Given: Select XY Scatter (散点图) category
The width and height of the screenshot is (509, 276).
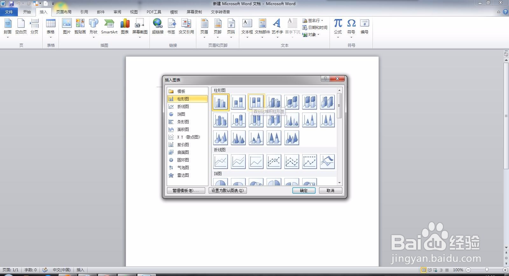Looking at the screenshot, I should [x=187, y=137].
